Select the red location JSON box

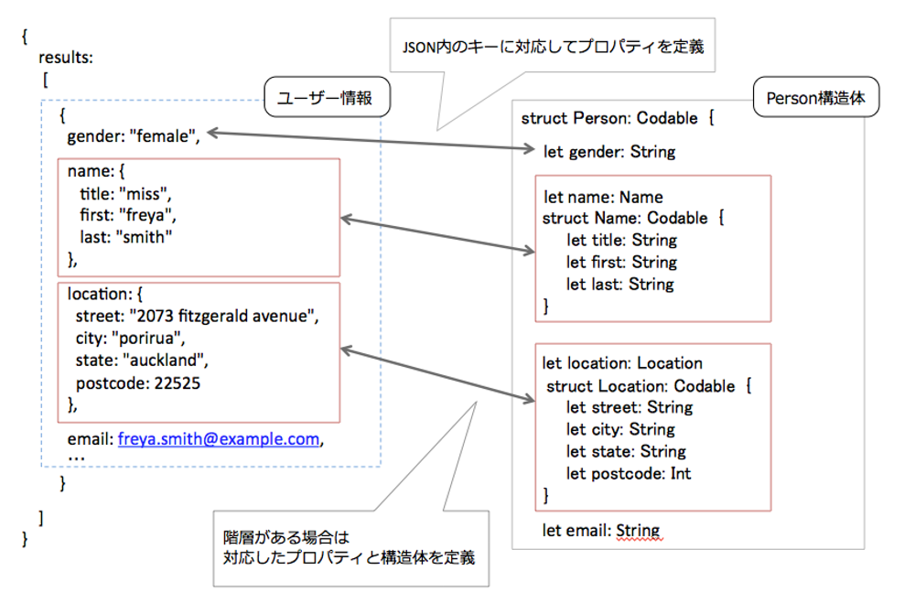(197, 352)
